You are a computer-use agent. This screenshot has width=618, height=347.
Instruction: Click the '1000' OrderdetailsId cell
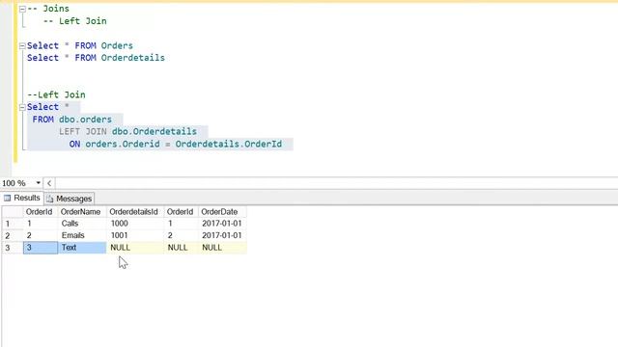pyautogui.click(x=135, y=224)
